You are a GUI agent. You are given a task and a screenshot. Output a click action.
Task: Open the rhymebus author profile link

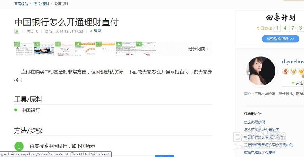click(x=293, y=62)
